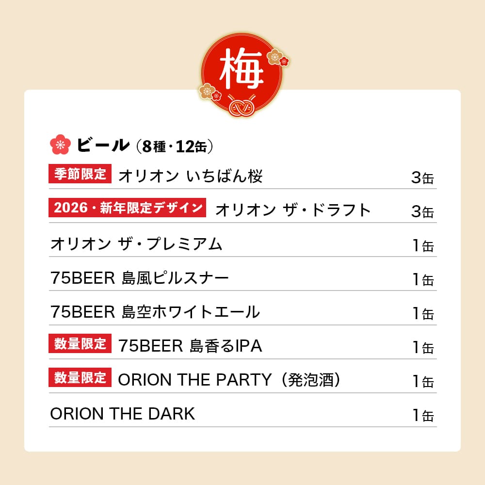Select the オリオン ザ・ドラフト item
This screenshot has height=485, width=485.
coord(293,210)
